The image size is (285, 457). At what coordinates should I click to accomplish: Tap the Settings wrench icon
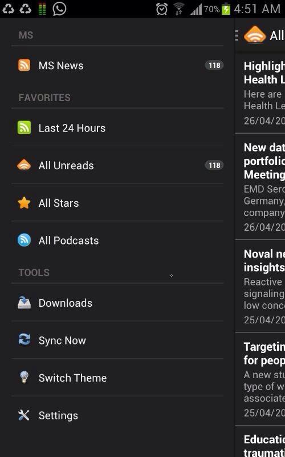click(24, 415)
